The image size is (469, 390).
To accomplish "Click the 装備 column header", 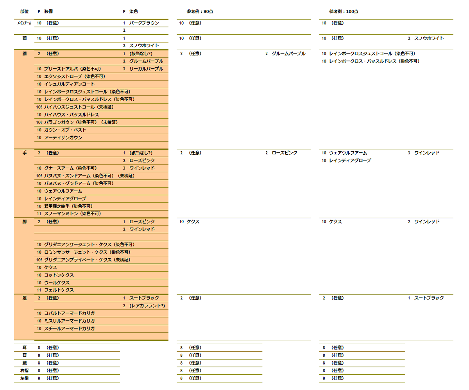I will click(x=49, y=12).
